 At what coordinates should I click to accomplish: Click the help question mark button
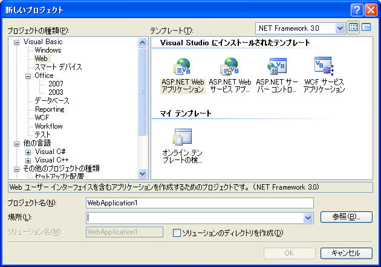point(357,10)
